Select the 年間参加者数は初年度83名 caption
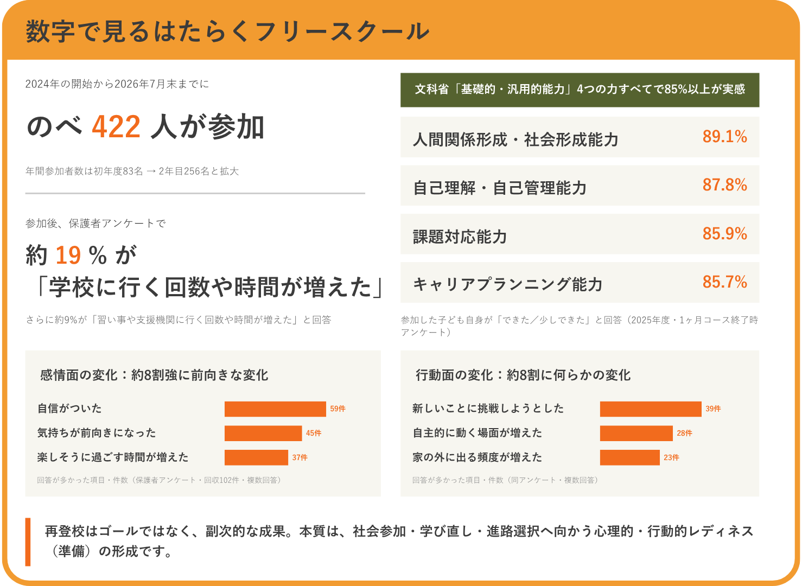The image size is (802, 586). 132,171
